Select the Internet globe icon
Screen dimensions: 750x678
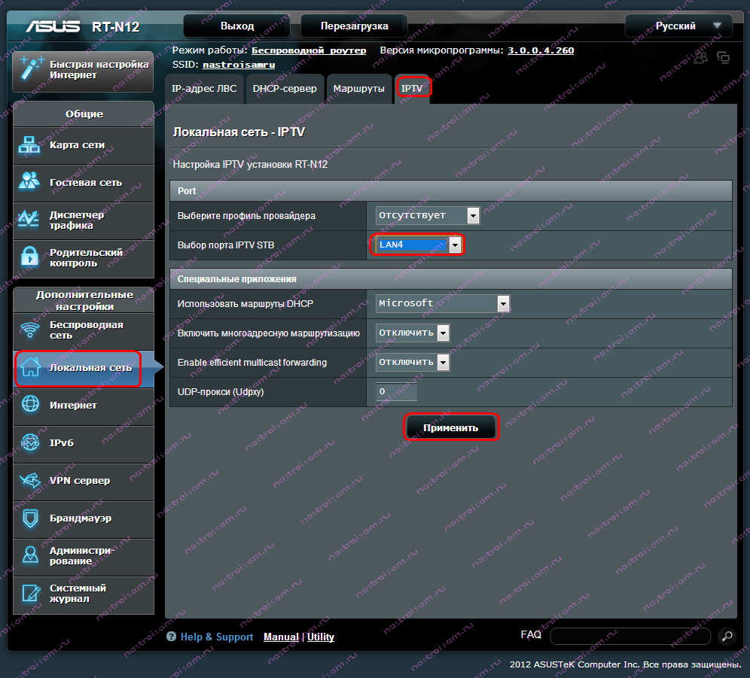(30, 405)
